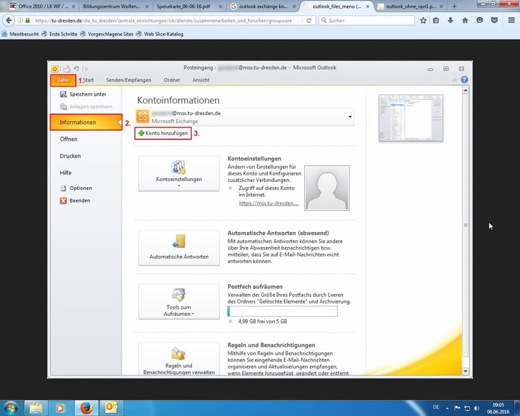
Task: Click the Kontoeinstellungen icon button
Action: pos(179,173)
